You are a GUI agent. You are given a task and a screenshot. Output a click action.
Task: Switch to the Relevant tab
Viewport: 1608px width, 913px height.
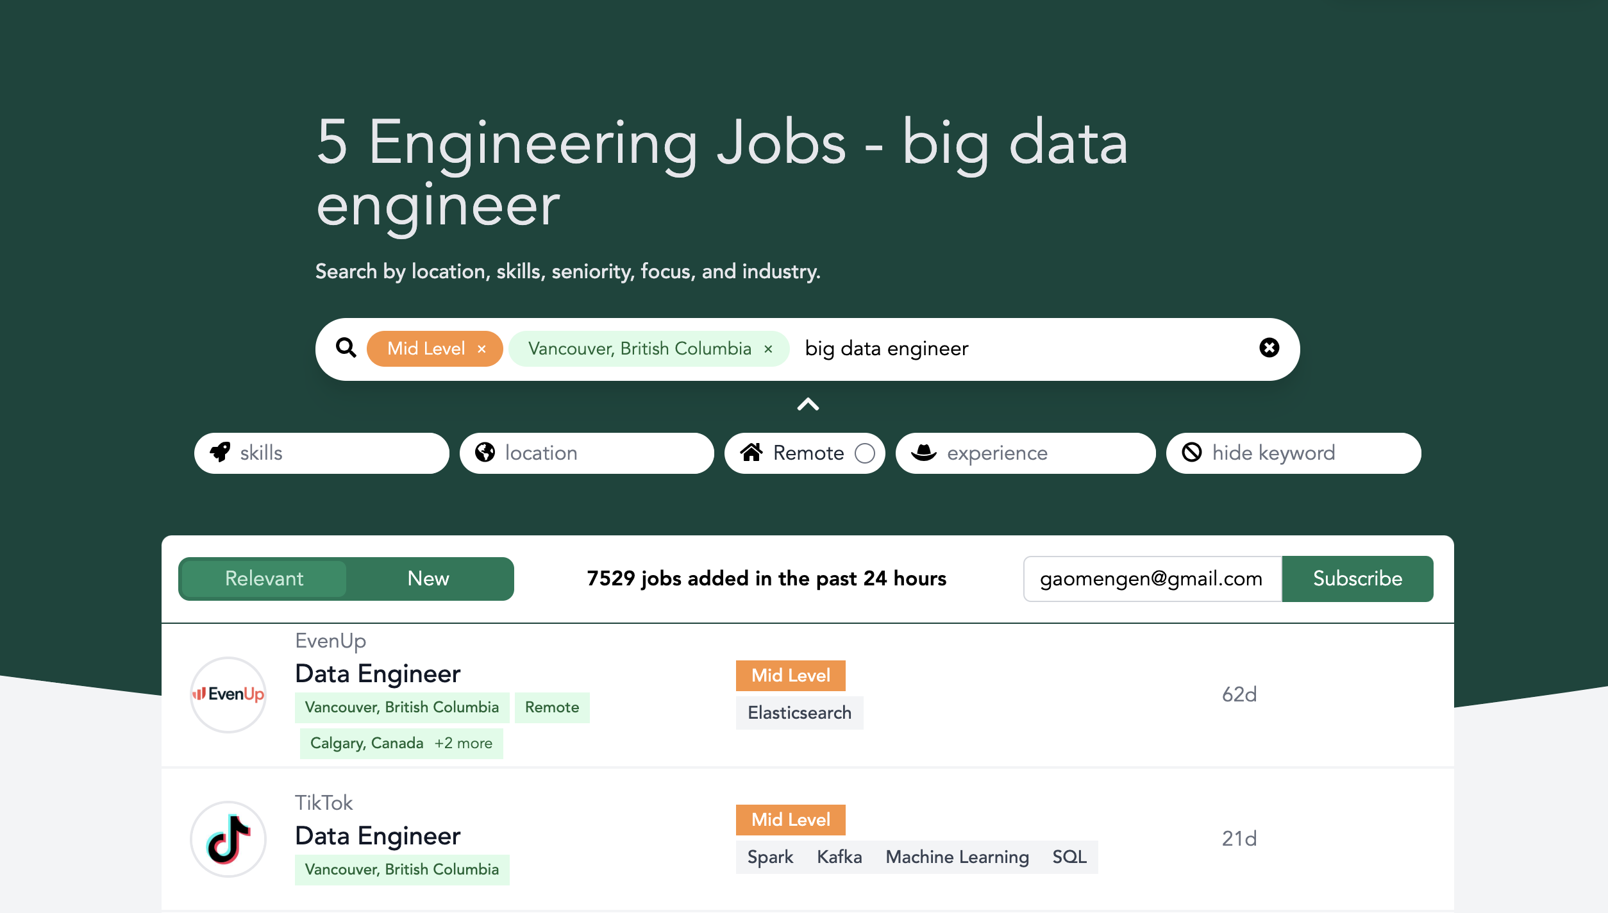[x=264, y=578]
